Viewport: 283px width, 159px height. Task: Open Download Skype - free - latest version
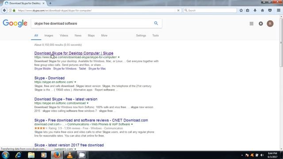tap(66, 99)
